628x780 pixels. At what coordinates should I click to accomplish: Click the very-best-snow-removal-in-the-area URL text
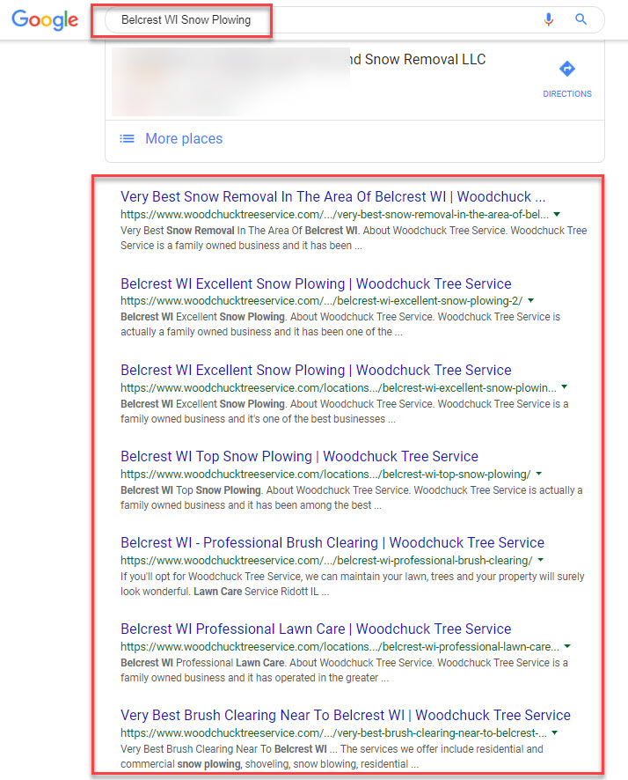click(x=335, y=215)
